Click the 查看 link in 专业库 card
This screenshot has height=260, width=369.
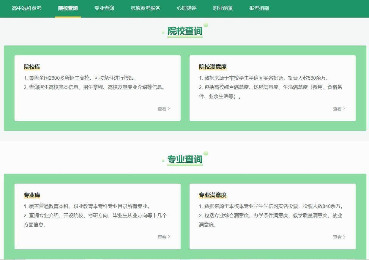tap(162, 237)
